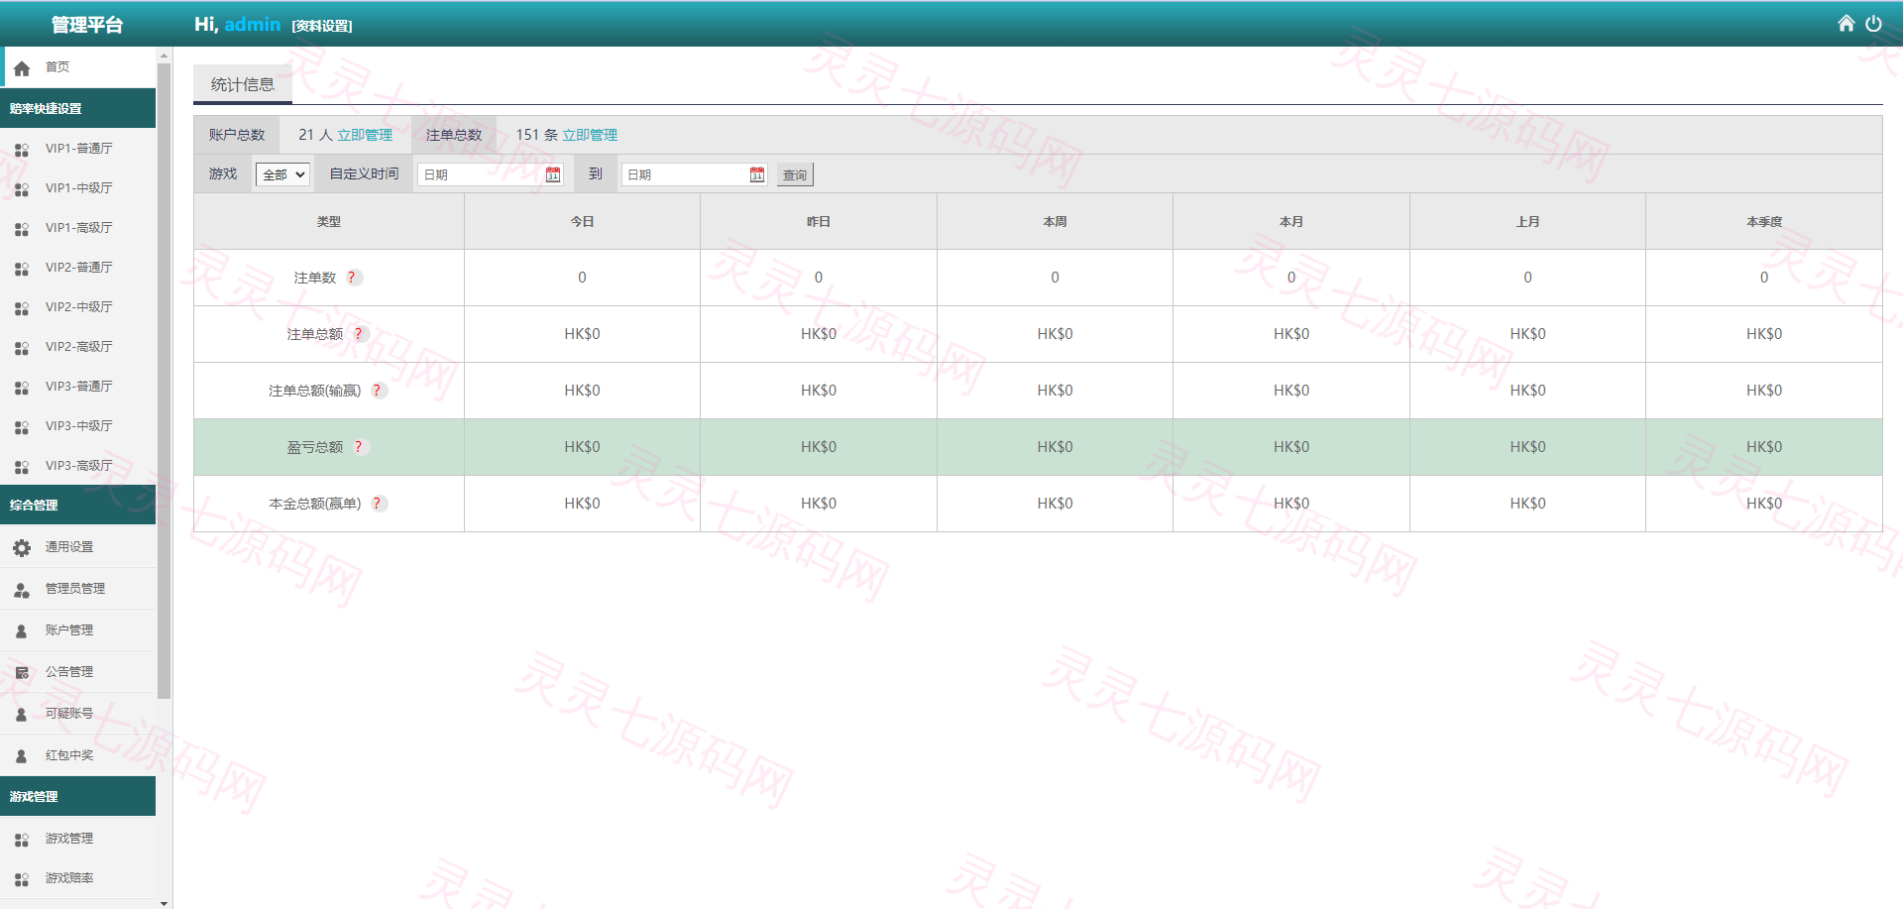
Task: Open VIP3-高级厅 in the sidebar
Action: pos(78,466)
